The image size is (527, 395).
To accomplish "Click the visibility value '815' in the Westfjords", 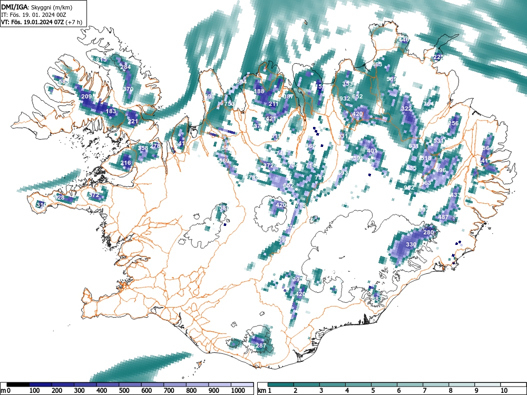I will tap(101, 60).
